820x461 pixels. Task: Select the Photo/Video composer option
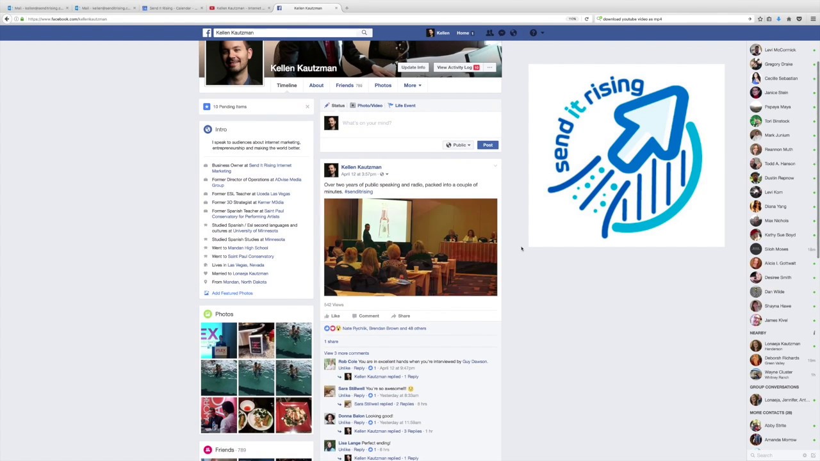click(366, 106)
